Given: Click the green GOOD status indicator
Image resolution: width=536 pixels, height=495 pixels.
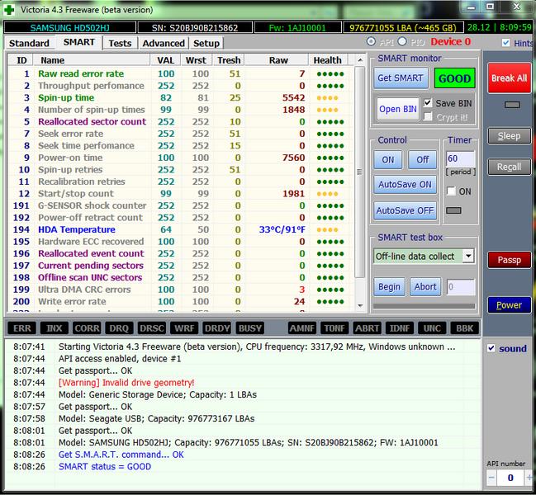Looking at the screenshot, I should click(454, 78).
